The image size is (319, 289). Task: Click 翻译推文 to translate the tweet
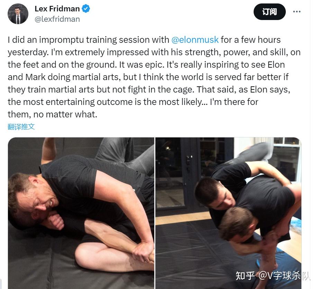pos(21,127)
